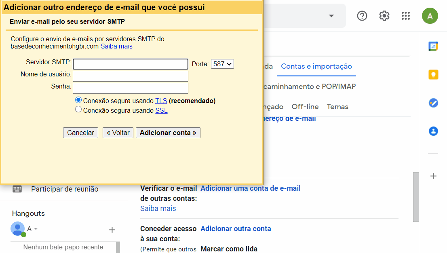Open Google Tasks side panel icon
Screen dimensions: 447x253
(433, 103)
